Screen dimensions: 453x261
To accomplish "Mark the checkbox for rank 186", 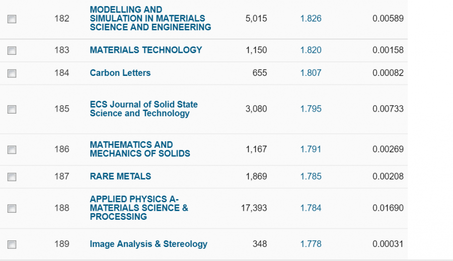I will 12,149.
